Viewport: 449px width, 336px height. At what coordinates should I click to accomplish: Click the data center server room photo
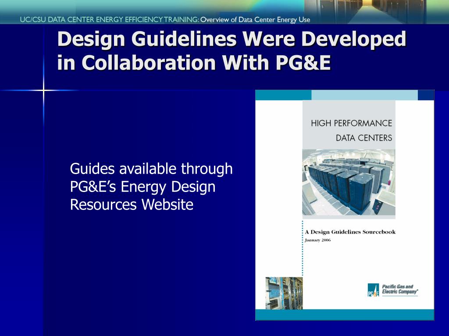pos(349,182)
